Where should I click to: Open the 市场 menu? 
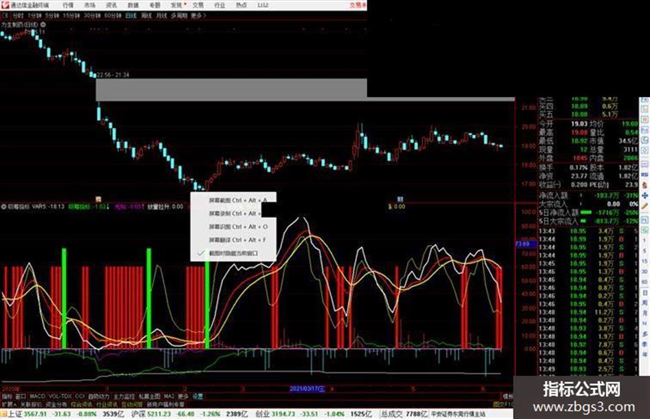(x=89, y=5)
